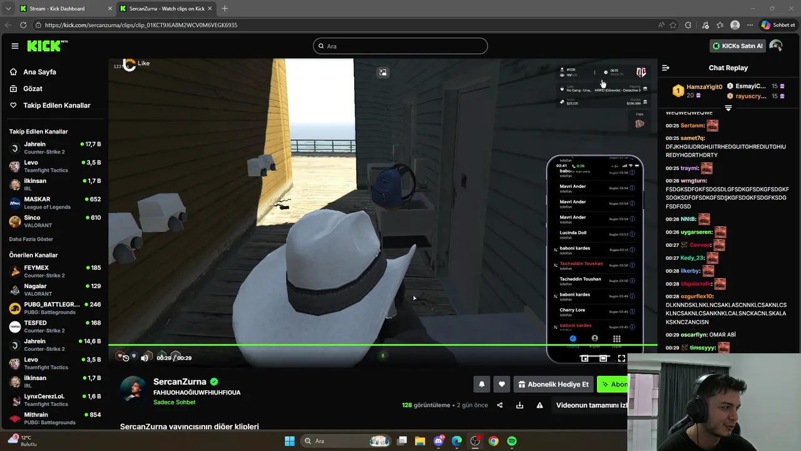801x451 pixels.
Task: Open OBS Studio from taskbar
Action: coord(475,441)
